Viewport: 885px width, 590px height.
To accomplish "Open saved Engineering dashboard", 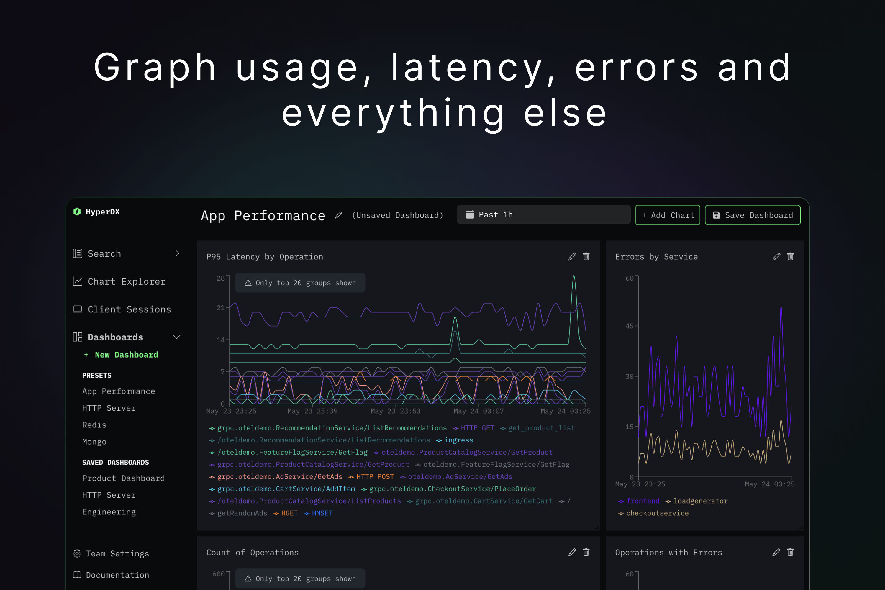I will [109, 512].
